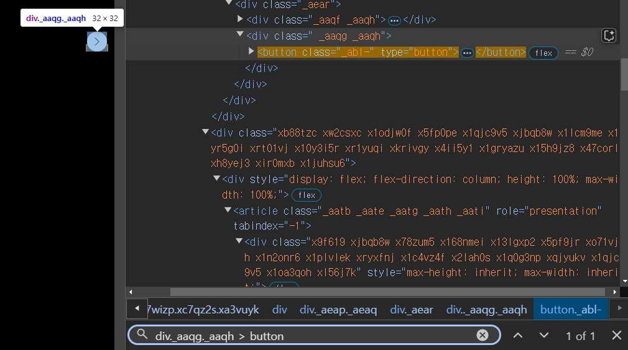Screen dimensions: 628x350
Task: Collapse the display flex style div
Action: click(x=216, y=178)
